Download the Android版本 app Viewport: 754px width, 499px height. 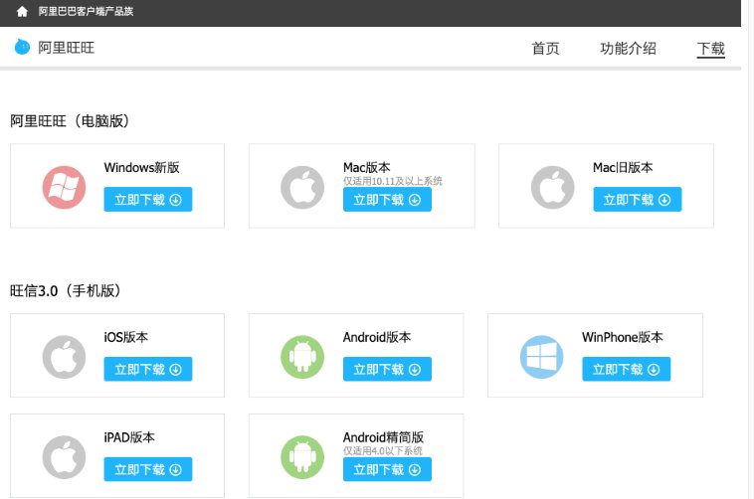coord(387,369)
